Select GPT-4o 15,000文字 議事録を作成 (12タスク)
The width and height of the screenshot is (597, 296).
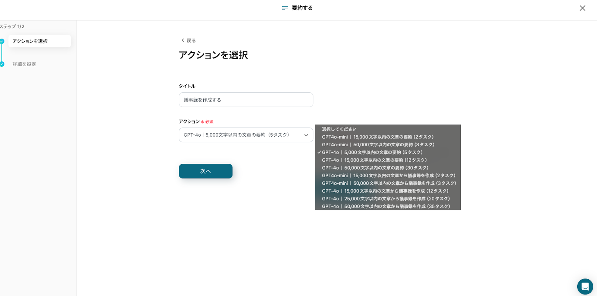tap(385, 191)
